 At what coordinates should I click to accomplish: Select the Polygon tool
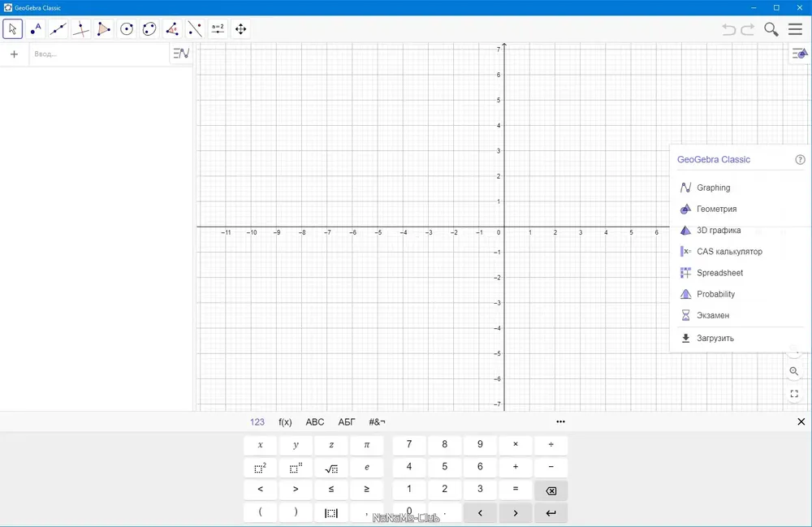tap(104, 29)
